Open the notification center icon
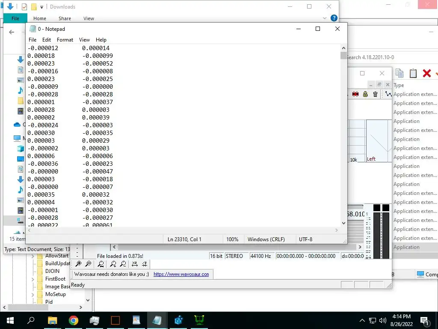The height and width of the screenshot is (329, 438). [x=424, y=321]
